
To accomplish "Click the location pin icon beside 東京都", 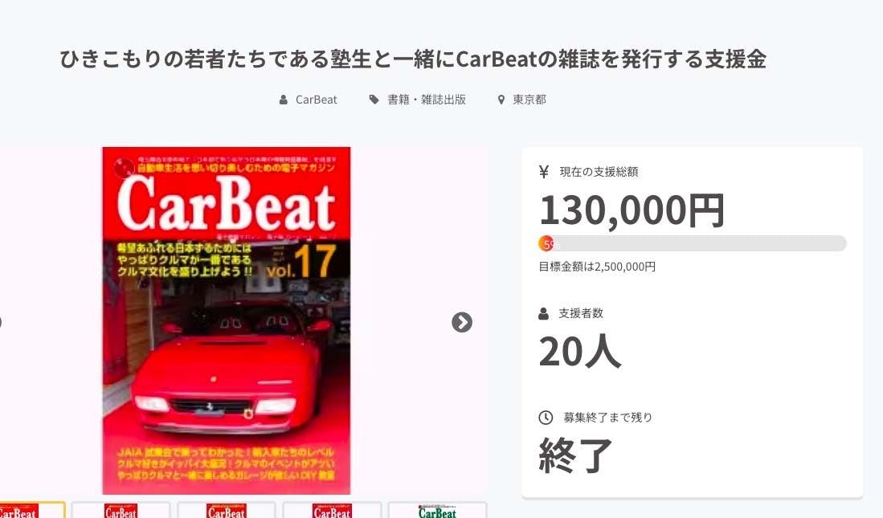I will tap(501, 100).
